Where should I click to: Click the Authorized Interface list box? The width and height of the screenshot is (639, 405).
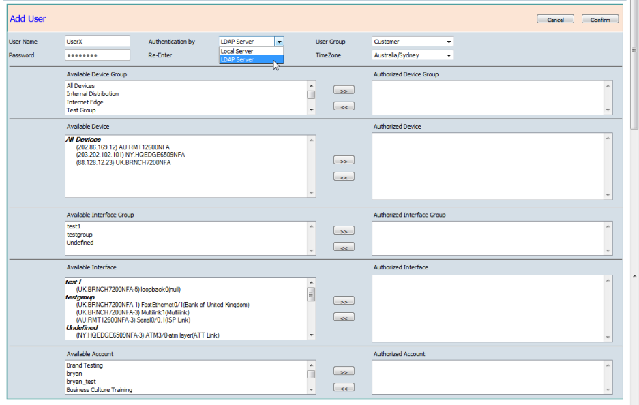tap(492, 308)
